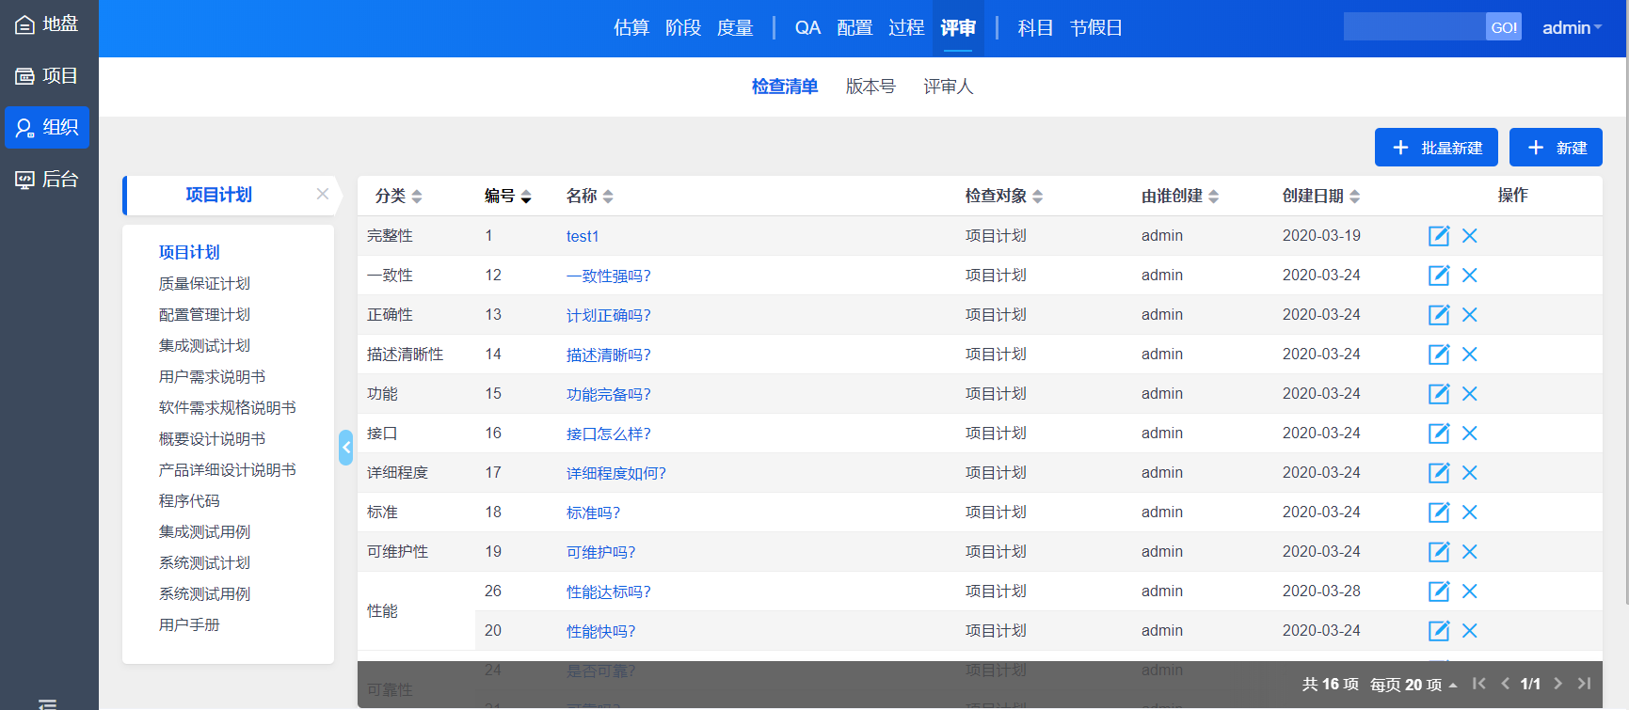Open the 项目 sidebar section

[47, 76]
